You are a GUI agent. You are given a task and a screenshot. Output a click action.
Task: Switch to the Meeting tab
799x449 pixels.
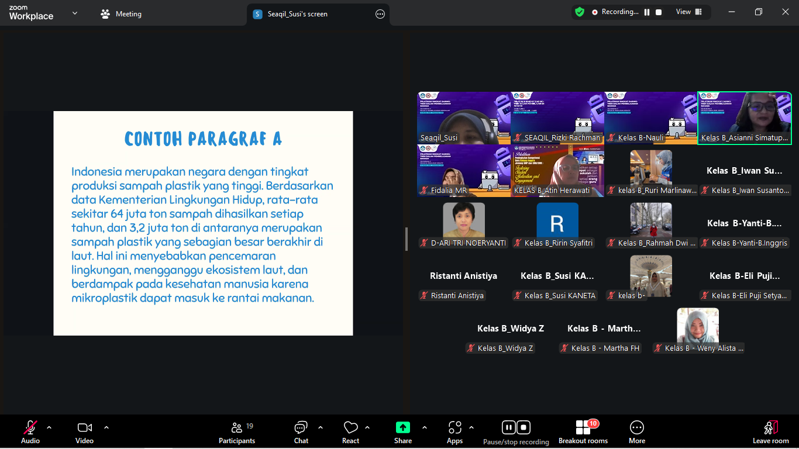(121, 14)
